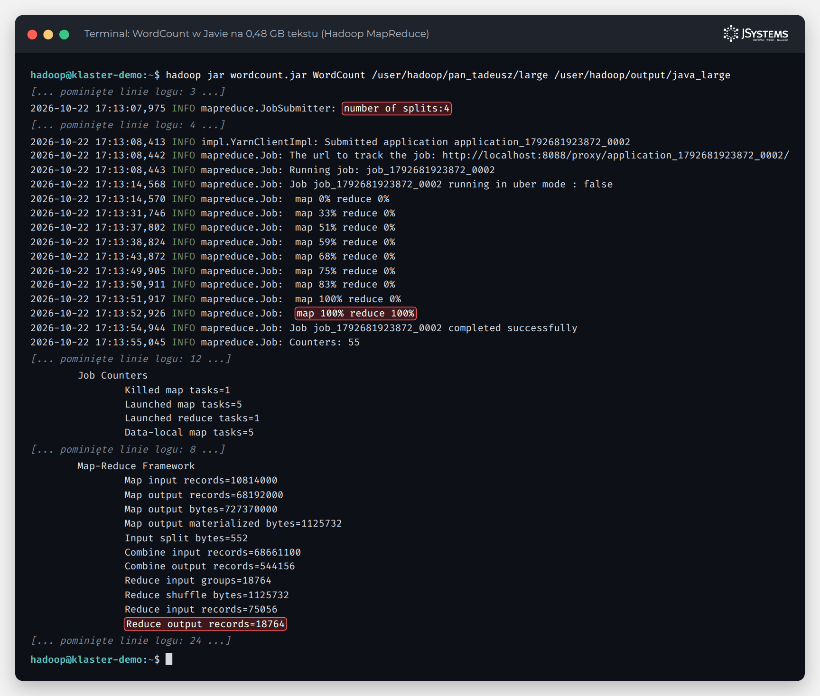The image size is (820, 696).
Task: Click the red close window button
Action: coord(32,34)
